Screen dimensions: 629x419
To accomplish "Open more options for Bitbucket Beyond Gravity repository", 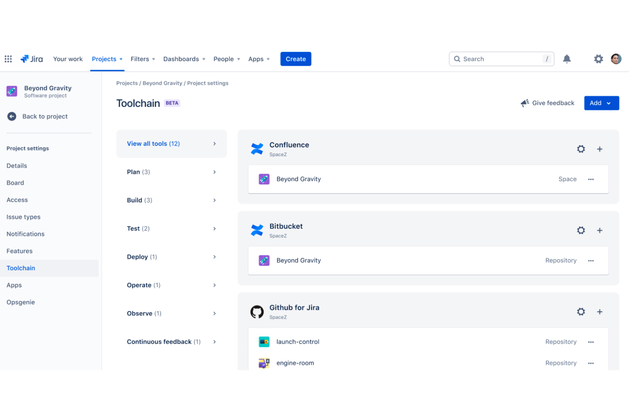I will coord(591,261).
